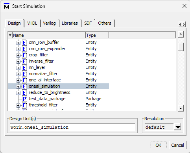Screen dimensions: 190x153
Task: Click the tab strip left arrow
Action: click(x=181, y=24)
